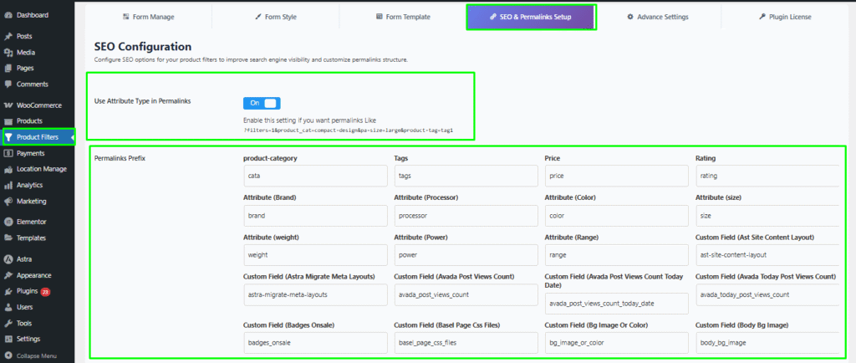Click the WooCommerce icon
The image size is (856, 363).
pyautogui.click(x=8, y=105)
